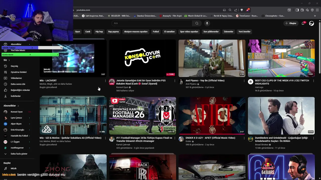
Task: Select the Son yüklenenler filter chip
Action: [x=211, y=32]
